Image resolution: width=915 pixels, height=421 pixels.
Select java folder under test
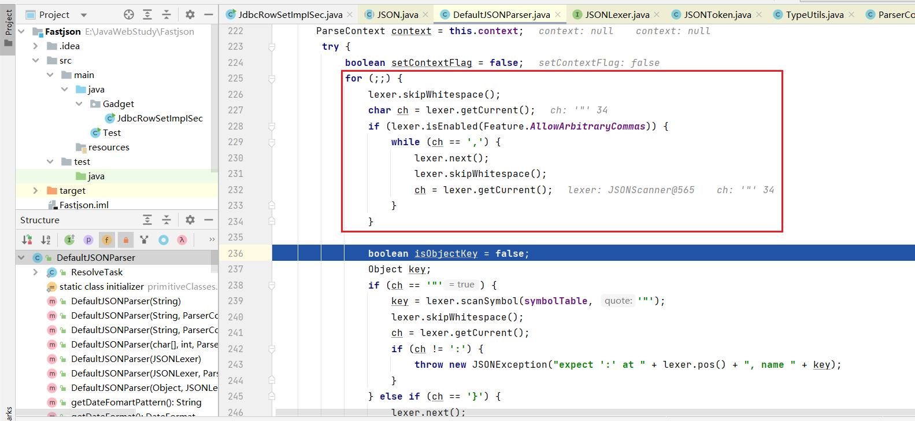(90, 176)
